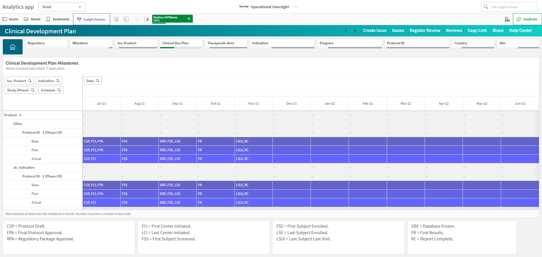Open the Assets panel
Viewport: 542px width, 257px height.
(10, 19)
